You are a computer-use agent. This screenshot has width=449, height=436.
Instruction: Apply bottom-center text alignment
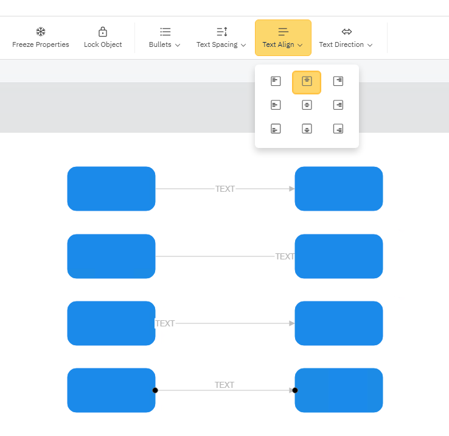(x=307, y=128)
